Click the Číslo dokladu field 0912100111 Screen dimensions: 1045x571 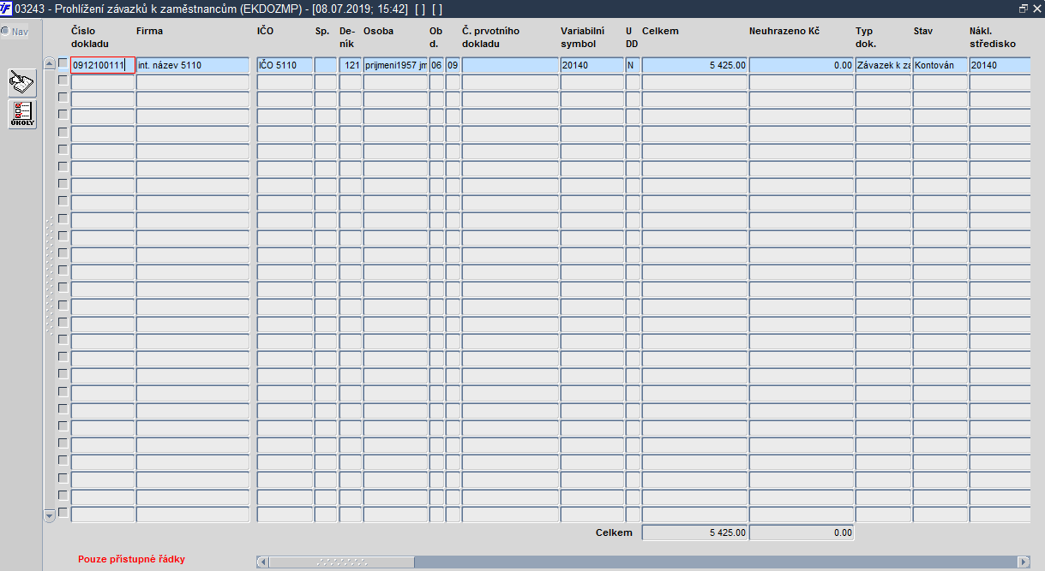coord(103,64)
